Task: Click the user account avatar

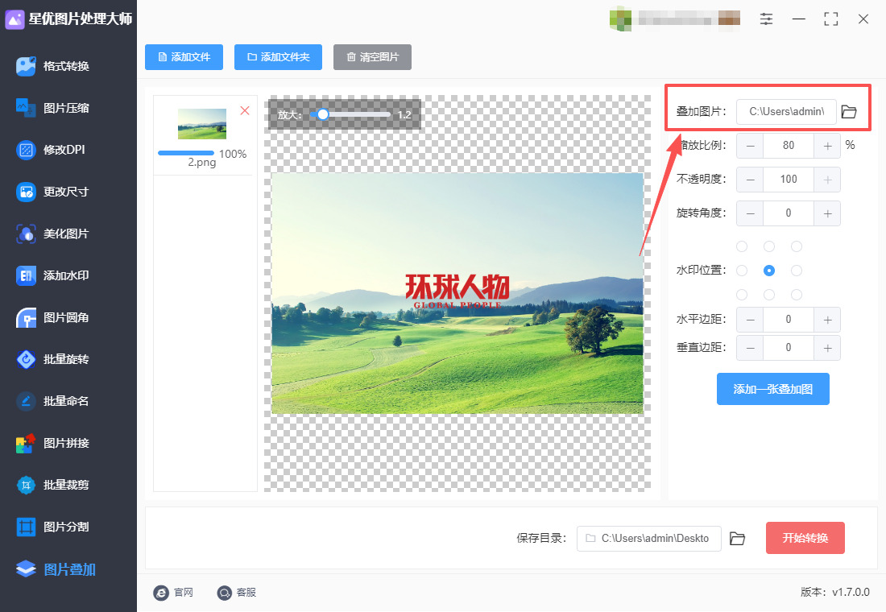Action: point(620,19)
